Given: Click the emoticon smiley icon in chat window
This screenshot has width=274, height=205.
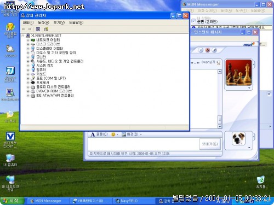Looking at the screenshot, I should click(113, 134).
